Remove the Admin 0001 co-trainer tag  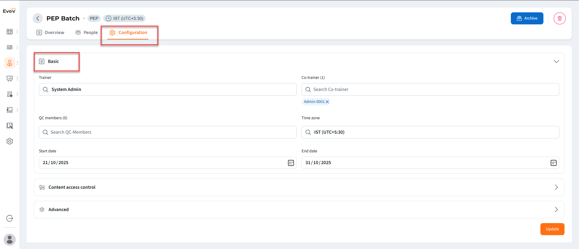pyautogui.click(x=327, y=102)
